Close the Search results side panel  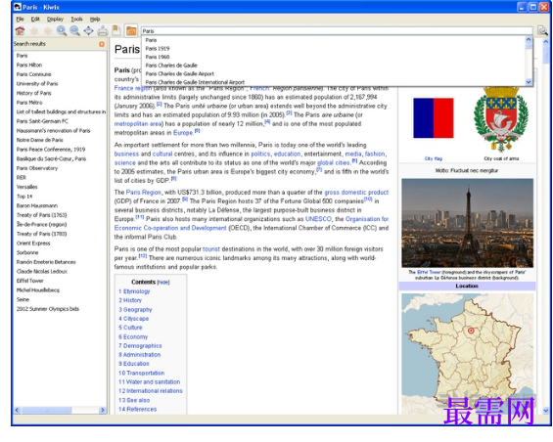(102, 44)
